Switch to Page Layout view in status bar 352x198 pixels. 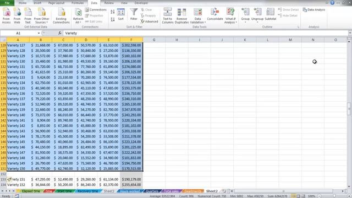(298, 196)
